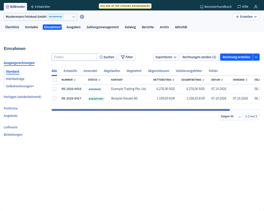This screenshot has width=264, height=211.
Task: Open the Aktivität menu
Action: 181,27
